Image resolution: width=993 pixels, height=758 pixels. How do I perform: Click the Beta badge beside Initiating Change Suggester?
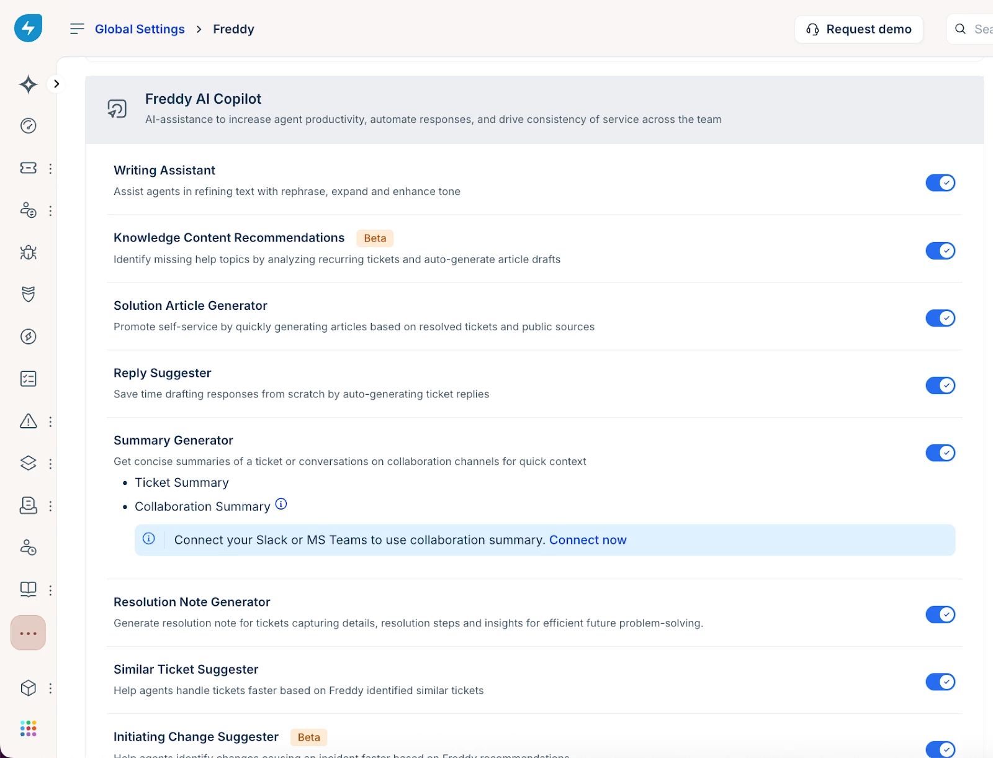tap(308, 737)
